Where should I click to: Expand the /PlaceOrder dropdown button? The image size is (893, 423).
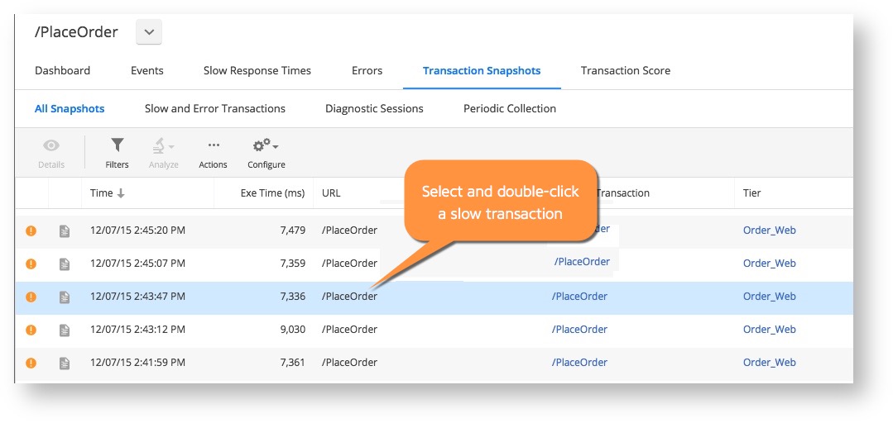pyautogui.click(x=149, y=32)
